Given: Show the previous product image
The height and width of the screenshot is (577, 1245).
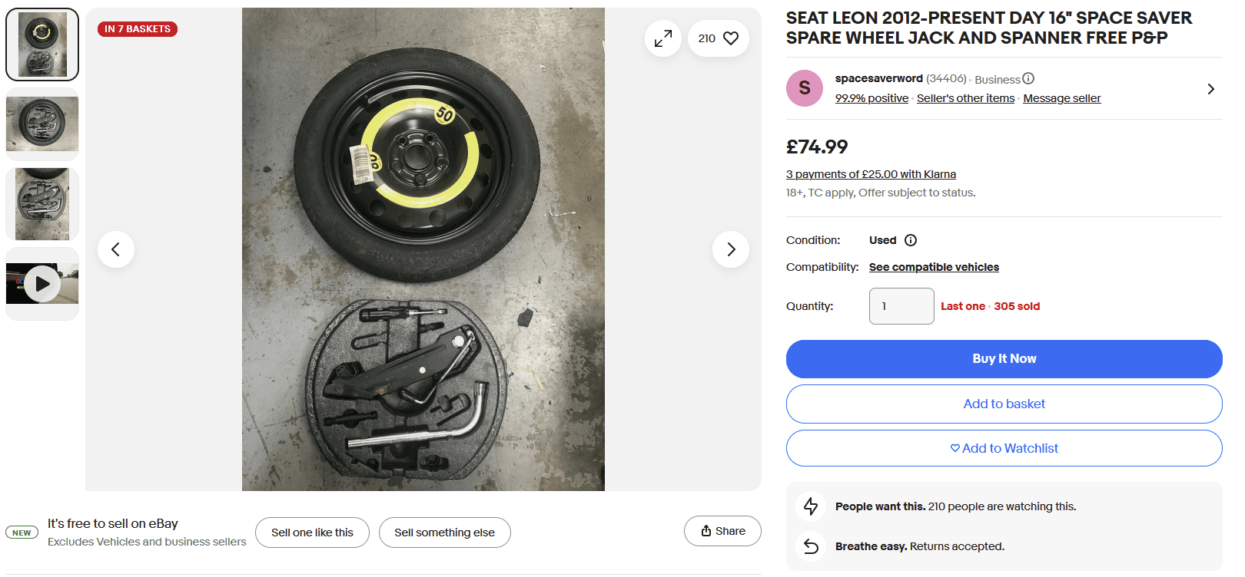Looking at the screenshot, I should (116, 249).
